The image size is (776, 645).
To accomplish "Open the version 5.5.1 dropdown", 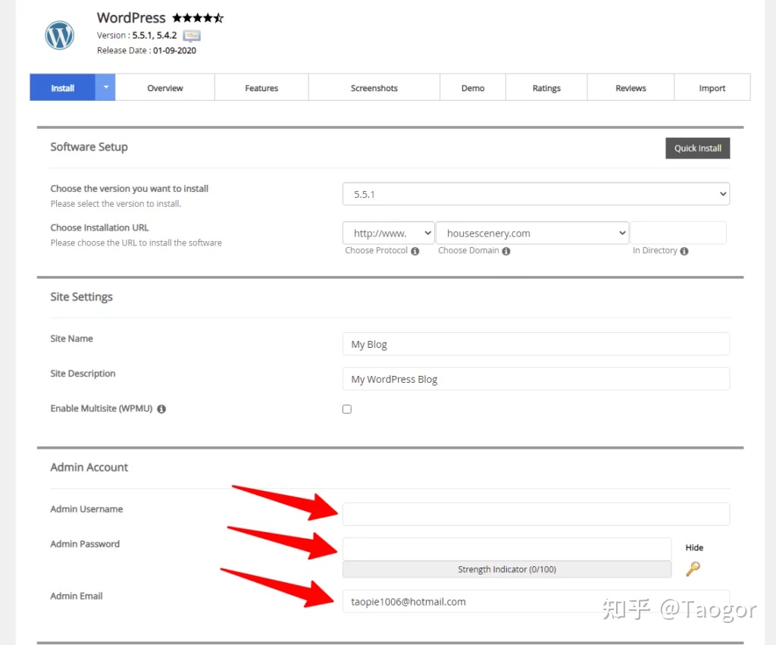I will pyautogui.click(x=536, y=194).
